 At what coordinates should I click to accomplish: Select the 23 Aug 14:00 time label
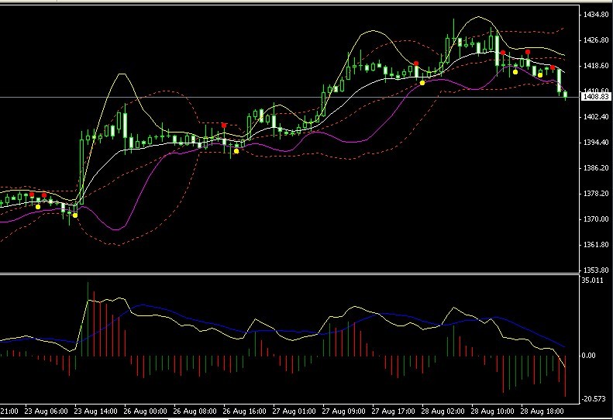(95, 411)
